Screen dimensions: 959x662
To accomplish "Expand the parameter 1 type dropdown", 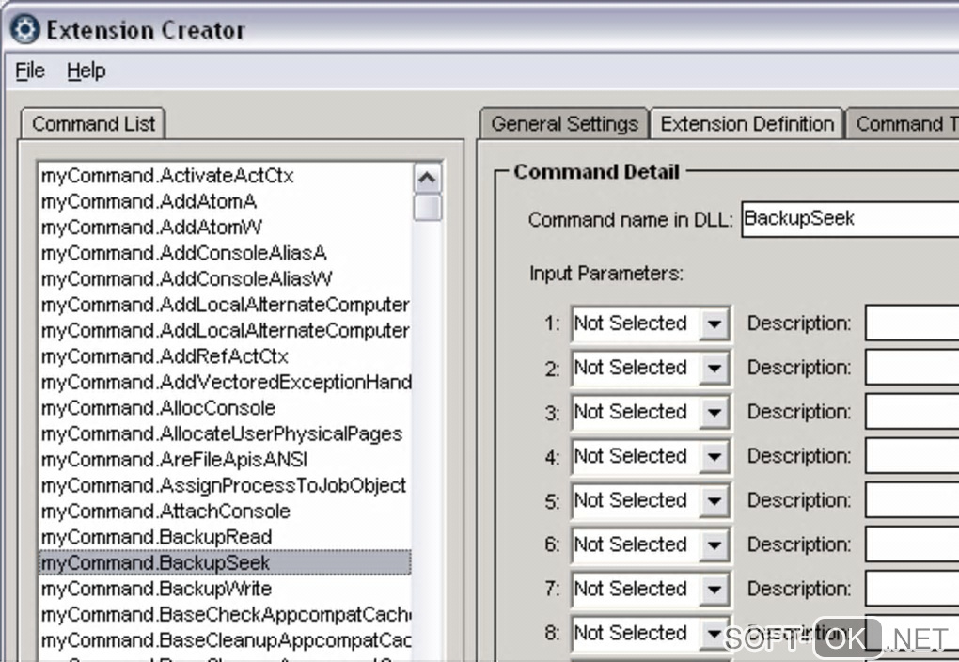I will point(715,324).
